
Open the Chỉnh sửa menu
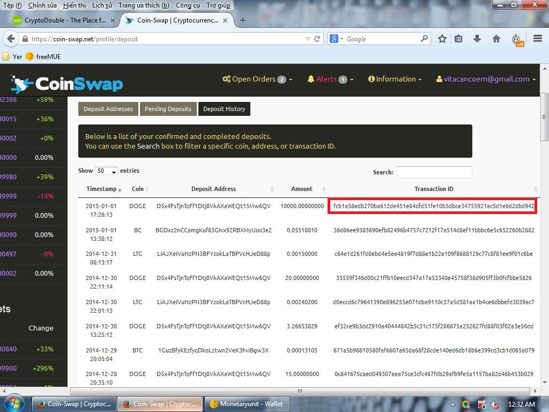[x=42, y=5]
